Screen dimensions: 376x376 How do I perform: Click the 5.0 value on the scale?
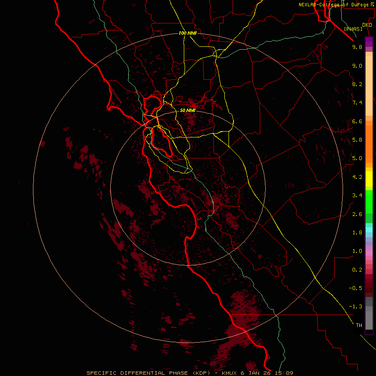tap(357, 158)
